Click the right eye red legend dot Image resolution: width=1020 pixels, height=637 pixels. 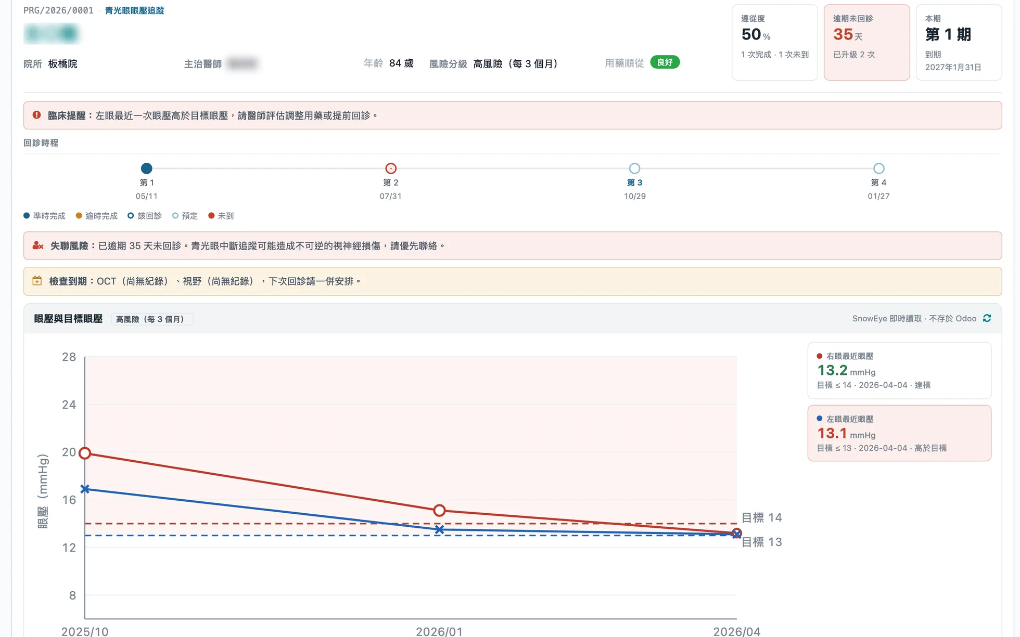tap(820, 356)
